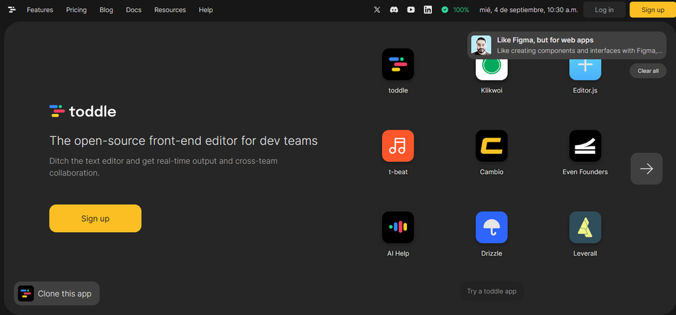Open the X (Twitter) social icon
This screenshot has height=315, width=676.
(x=377, y=9)
